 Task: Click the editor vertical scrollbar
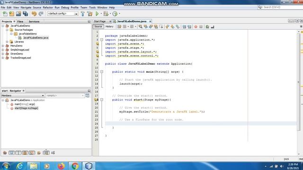(299, 82)
